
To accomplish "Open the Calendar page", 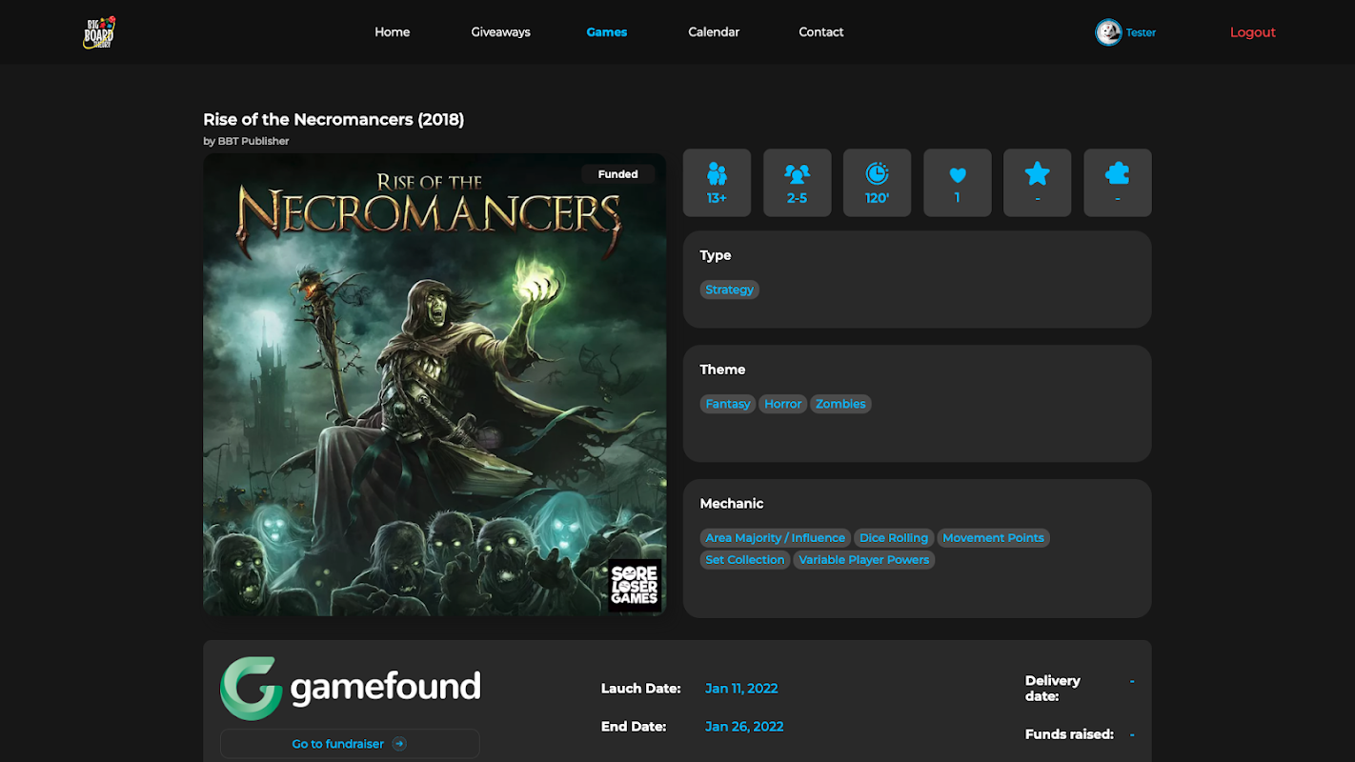I will click(714, 32).
